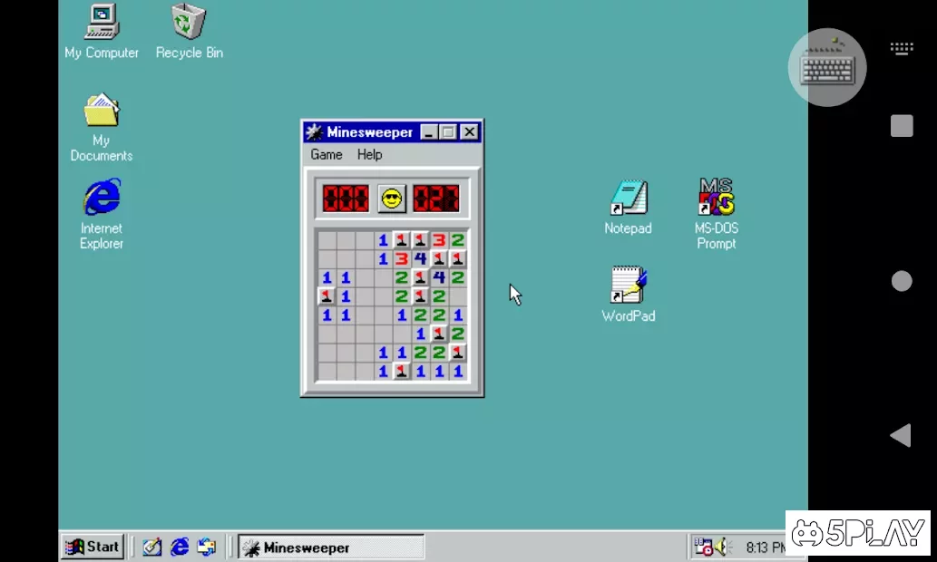This screenshot has height=562, width=937.
Task: Click the Minesweeper taskbar button
Action: pyautogui.click(x=330, y=547)
